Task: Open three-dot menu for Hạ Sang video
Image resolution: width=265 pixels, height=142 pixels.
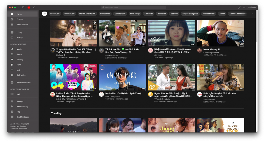Action: pyautogui.click(x=95, y=49)
